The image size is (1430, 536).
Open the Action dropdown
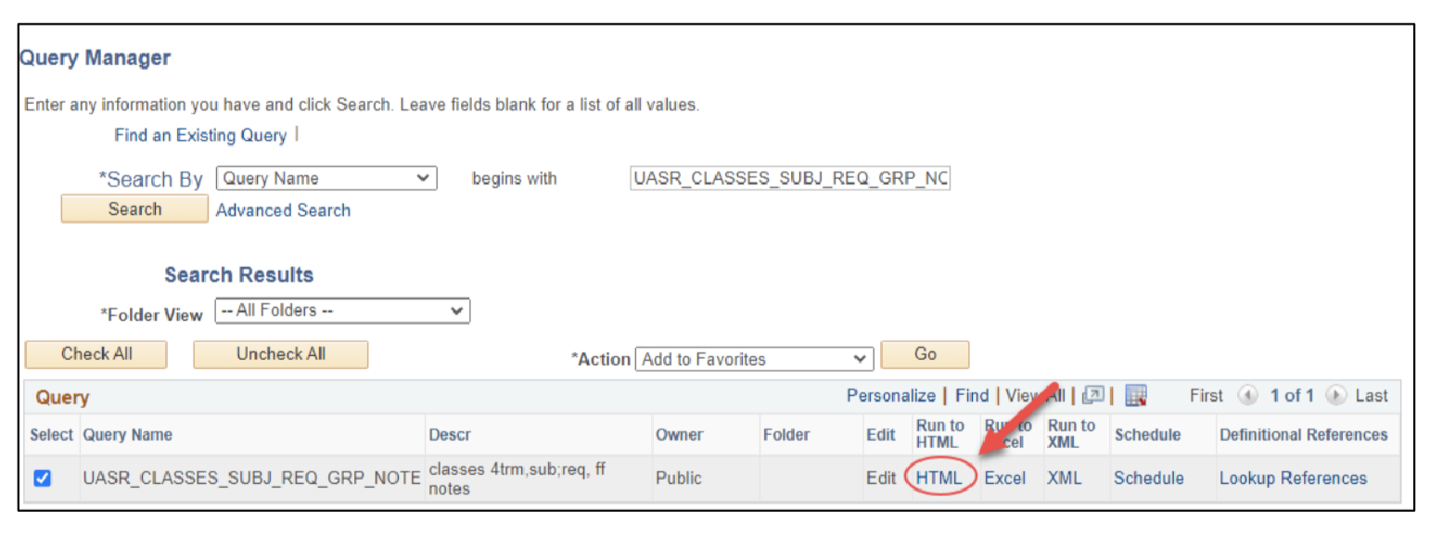coord(754,359)
